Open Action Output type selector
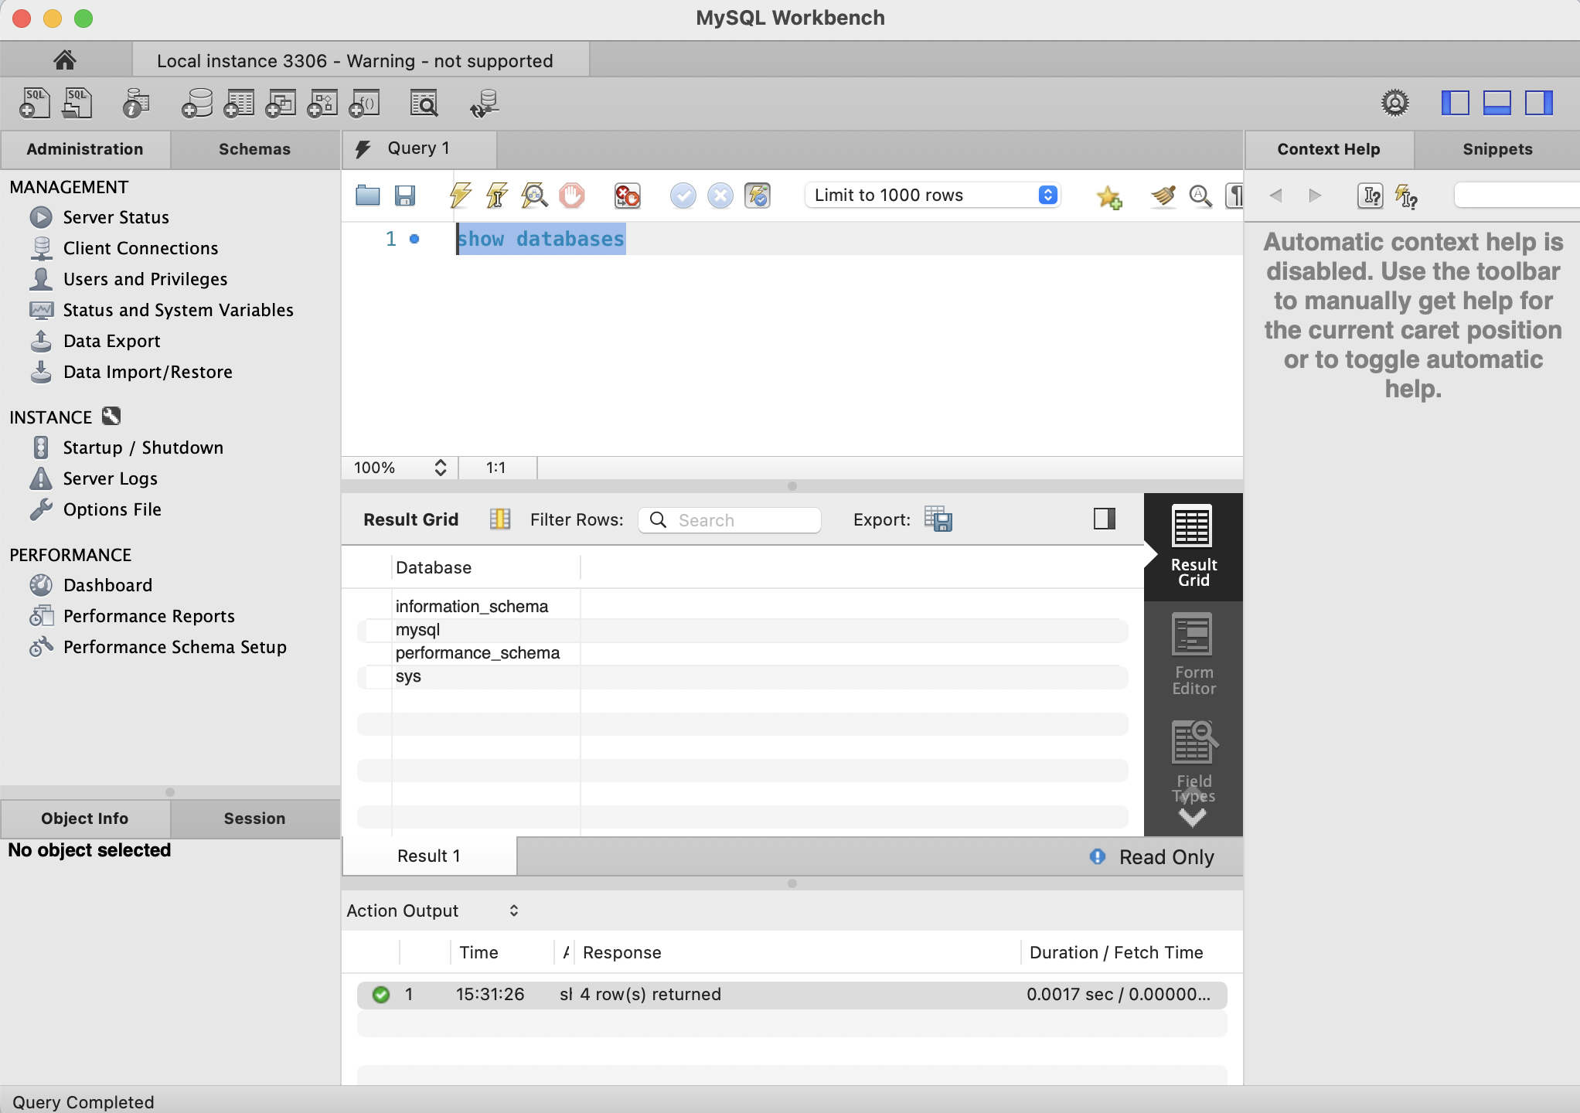 [513, 910]
